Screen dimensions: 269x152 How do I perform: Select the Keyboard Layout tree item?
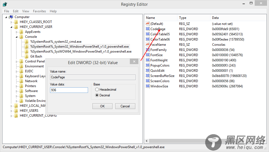(35, 76)
